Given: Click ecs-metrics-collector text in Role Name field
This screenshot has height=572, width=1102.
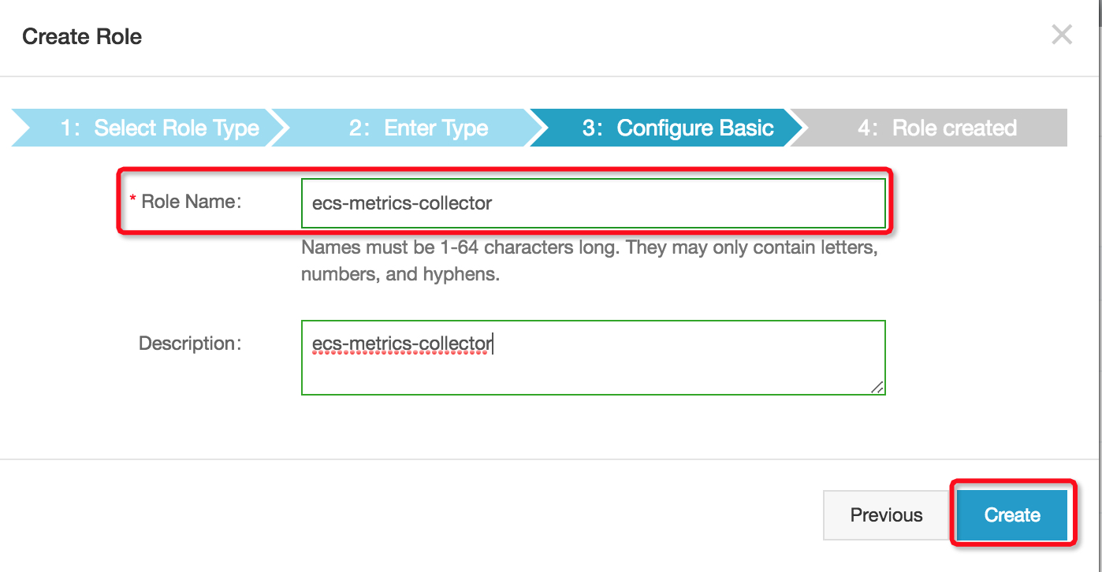Looking at the screenshot, I should (x=402, y=203).
